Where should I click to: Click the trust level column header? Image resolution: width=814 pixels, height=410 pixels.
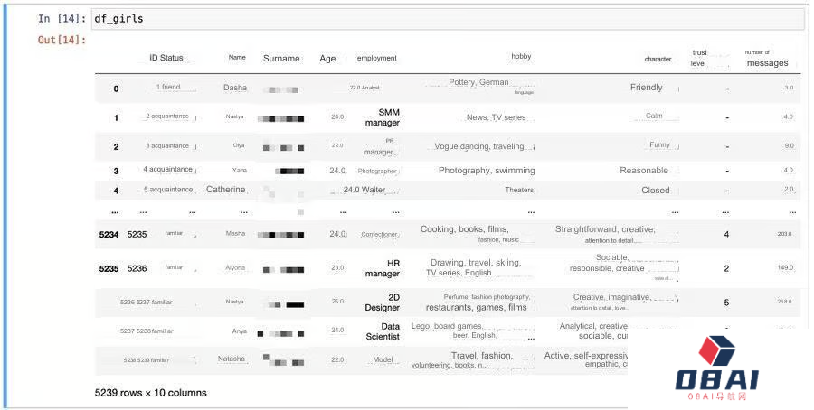coord(698,58)
